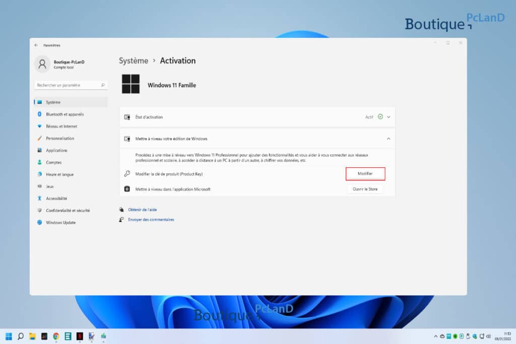Click the Windows logo next to Windows 11 Famille
Image resolution: width=516 pixels, height=344 pixels.
[x=131, y=84]
